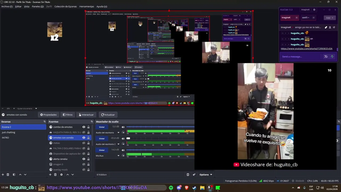
Task: Unlock the combo de emotes source
Action: (88, 127)
